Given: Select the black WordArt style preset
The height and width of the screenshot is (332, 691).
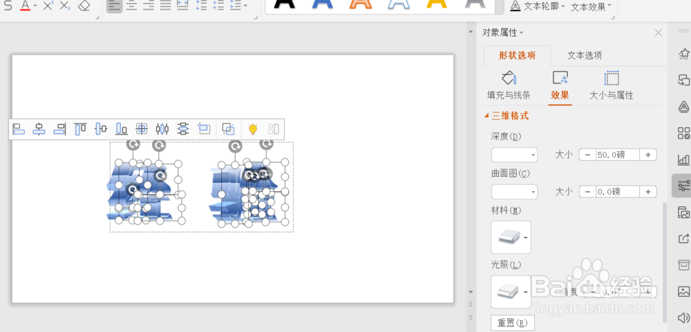Looking at the screenshot, I should (x=284, y=4).
